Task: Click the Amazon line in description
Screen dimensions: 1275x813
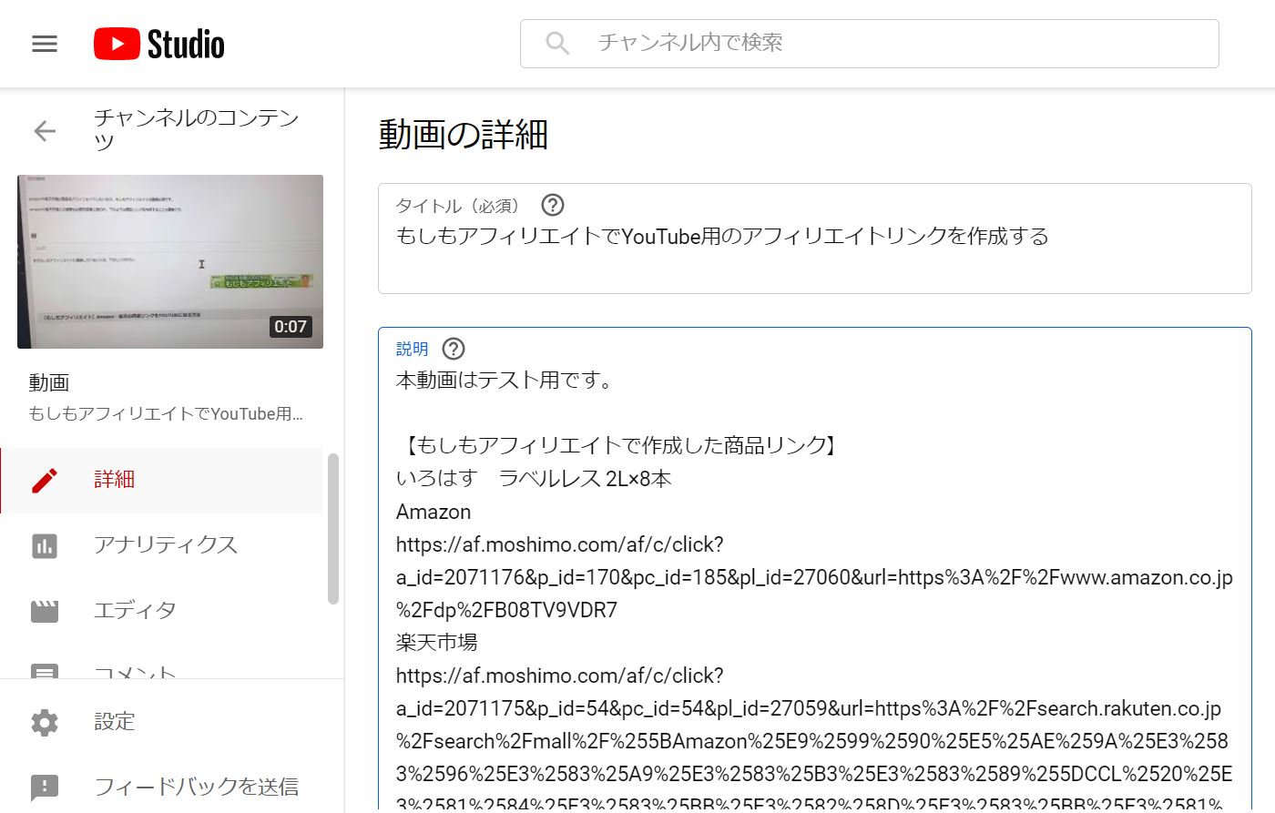Action: [433, 512]
